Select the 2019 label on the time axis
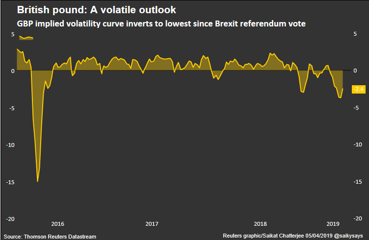Screen dimensions: 369x240 [x=334, y=223]
